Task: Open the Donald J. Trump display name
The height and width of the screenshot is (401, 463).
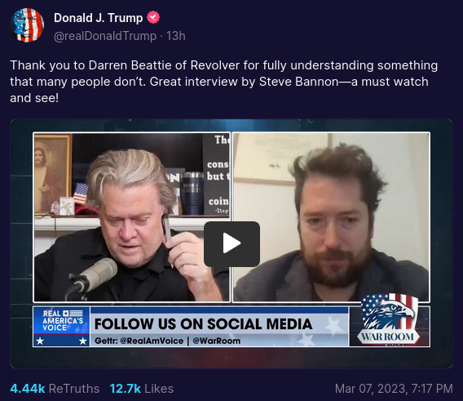Action: [x=98, y=18]
